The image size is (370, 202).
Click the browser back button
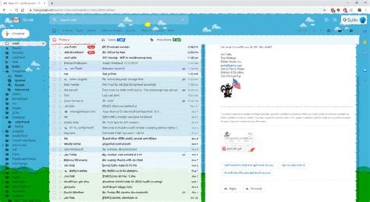tap(4, 10)
